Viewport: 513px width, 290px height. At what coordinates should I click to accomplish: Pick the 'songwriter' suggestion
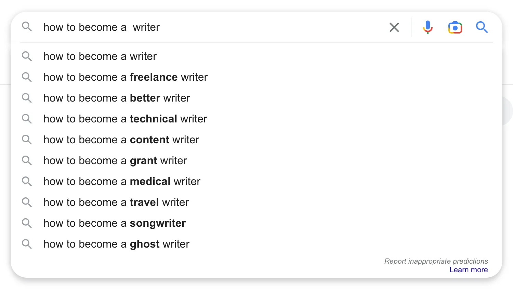[115, 223]
